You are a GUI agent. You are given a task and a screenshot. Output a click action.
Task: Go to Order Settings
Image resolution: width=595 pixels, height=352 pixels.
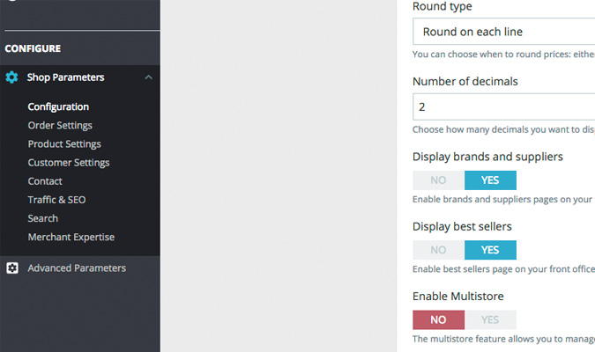(x=60, y=126)
